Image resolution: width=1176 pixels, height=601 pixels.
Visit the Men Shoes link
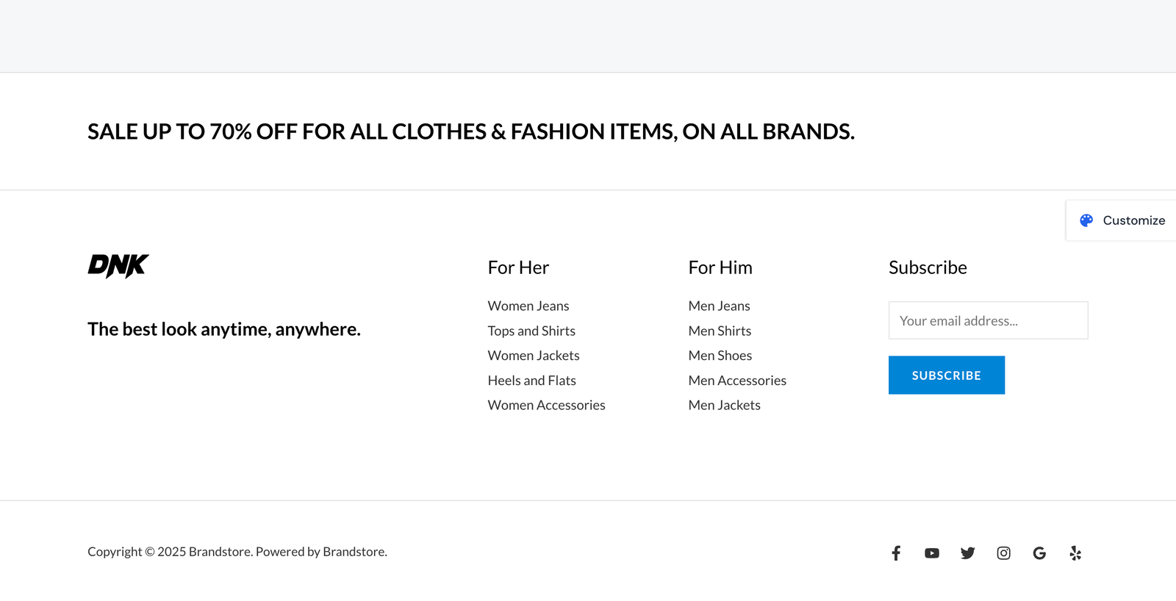pos(720,356)
